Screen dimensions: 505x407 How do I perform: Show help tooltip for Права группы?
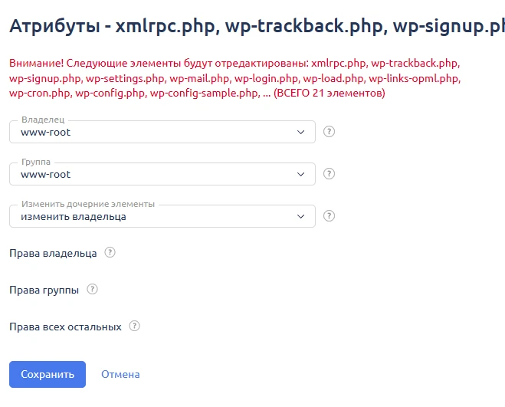[93, 290]
